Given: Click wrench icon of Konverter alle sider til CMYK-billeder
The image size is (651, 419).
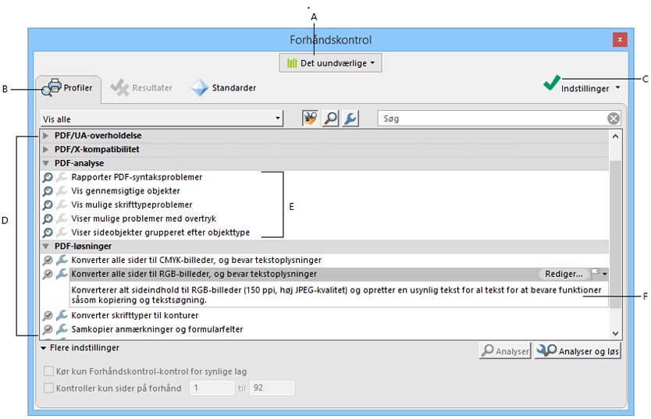Looking at the screenshot, I should [62, 260].
